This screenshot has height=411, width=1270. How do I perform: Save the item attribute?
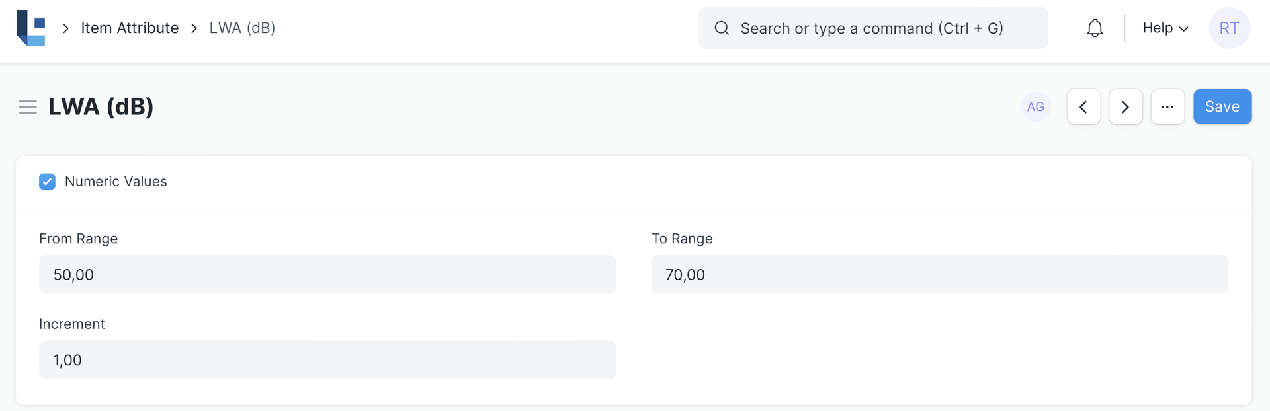(x=1222, y=107)
